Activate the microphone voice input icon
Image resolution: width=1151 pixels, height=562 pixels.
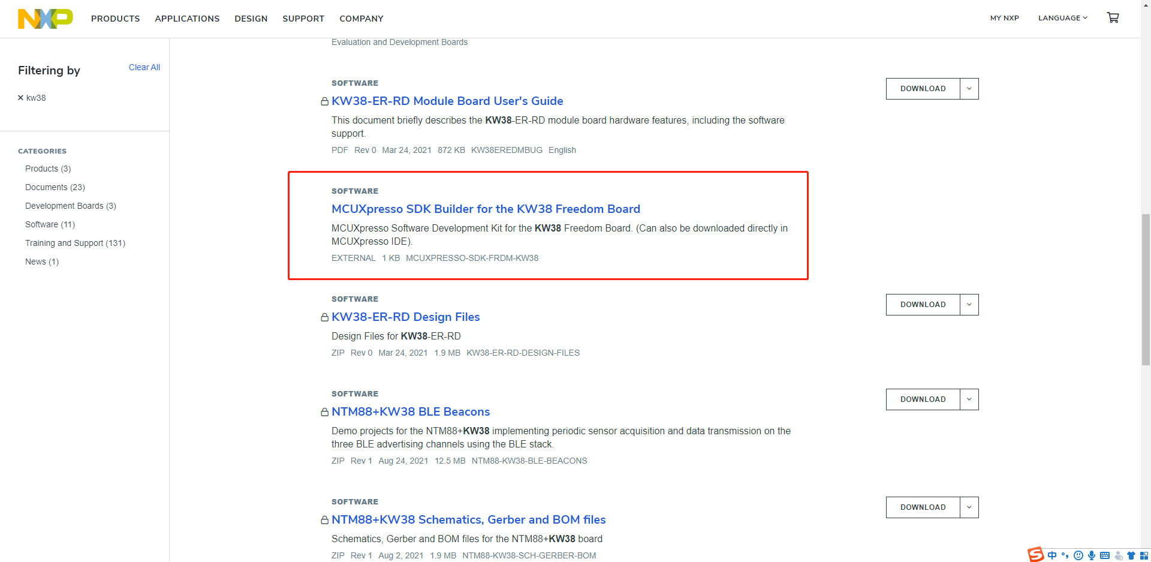click(1092, 555)
